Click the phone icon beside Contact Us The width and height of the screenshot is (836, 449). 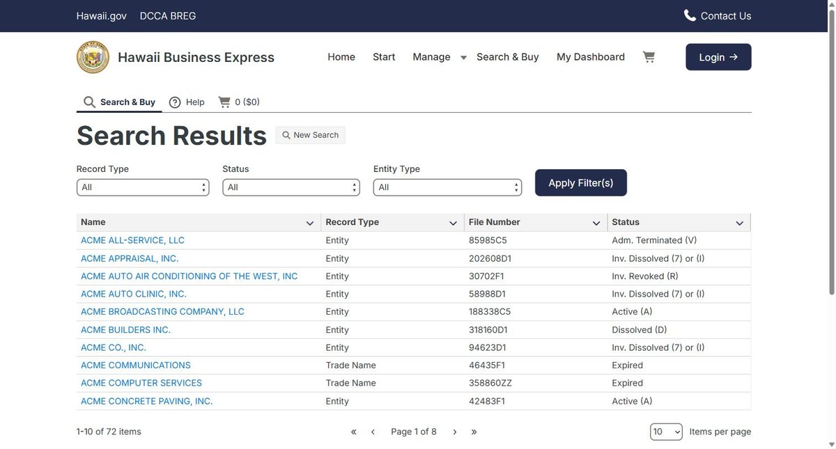690,15
